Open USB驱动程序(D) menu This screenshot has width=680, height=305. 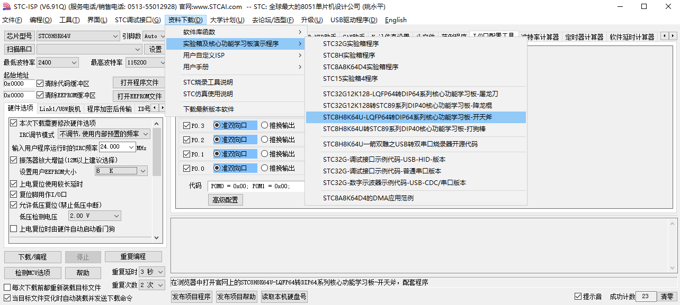point(354,20)
